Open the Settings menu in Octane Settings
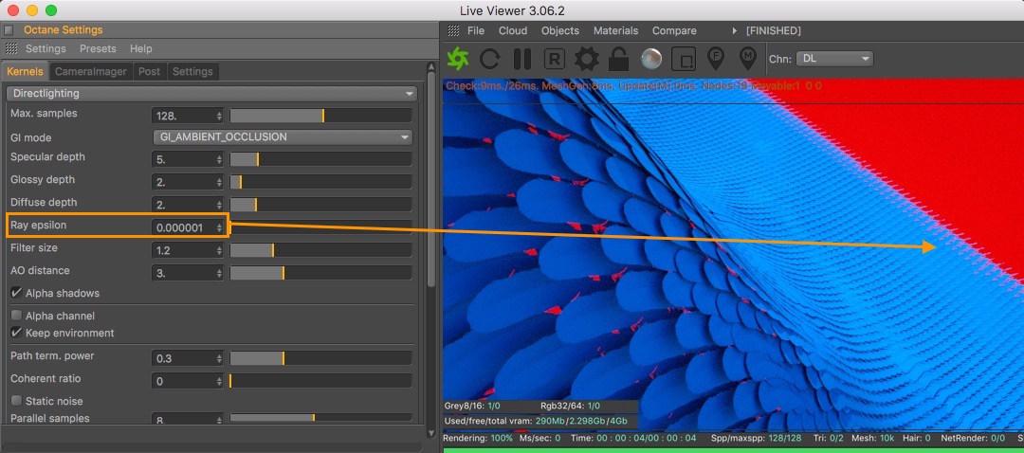 [x=46, y=49]
